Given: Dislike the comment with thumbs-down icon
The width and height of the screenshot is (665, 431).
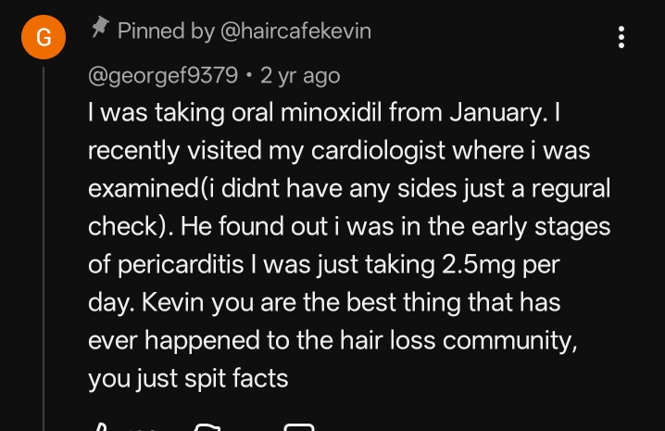Looking at the screenshot, I should (208, 427).
